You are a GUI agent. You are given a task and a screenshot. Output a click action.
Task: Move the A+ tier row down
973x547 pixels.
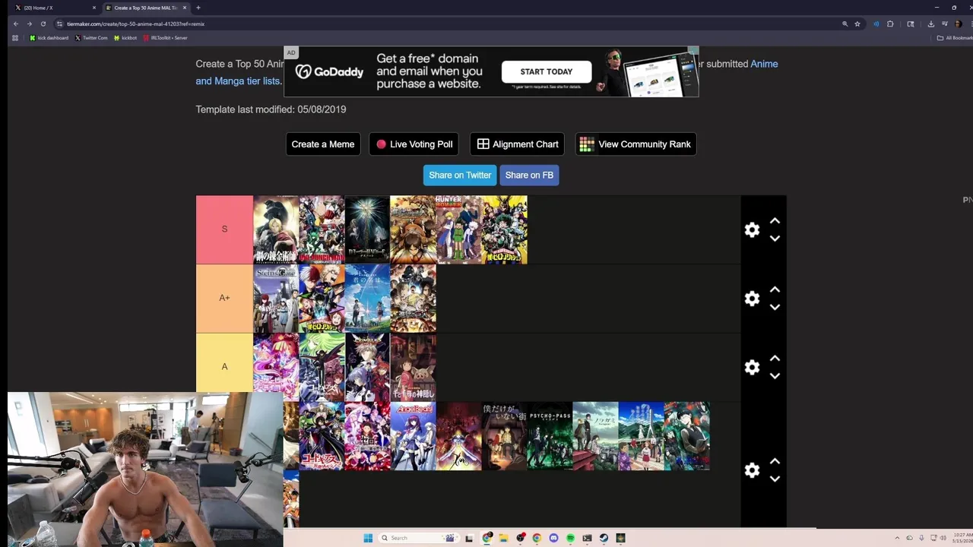775,307
